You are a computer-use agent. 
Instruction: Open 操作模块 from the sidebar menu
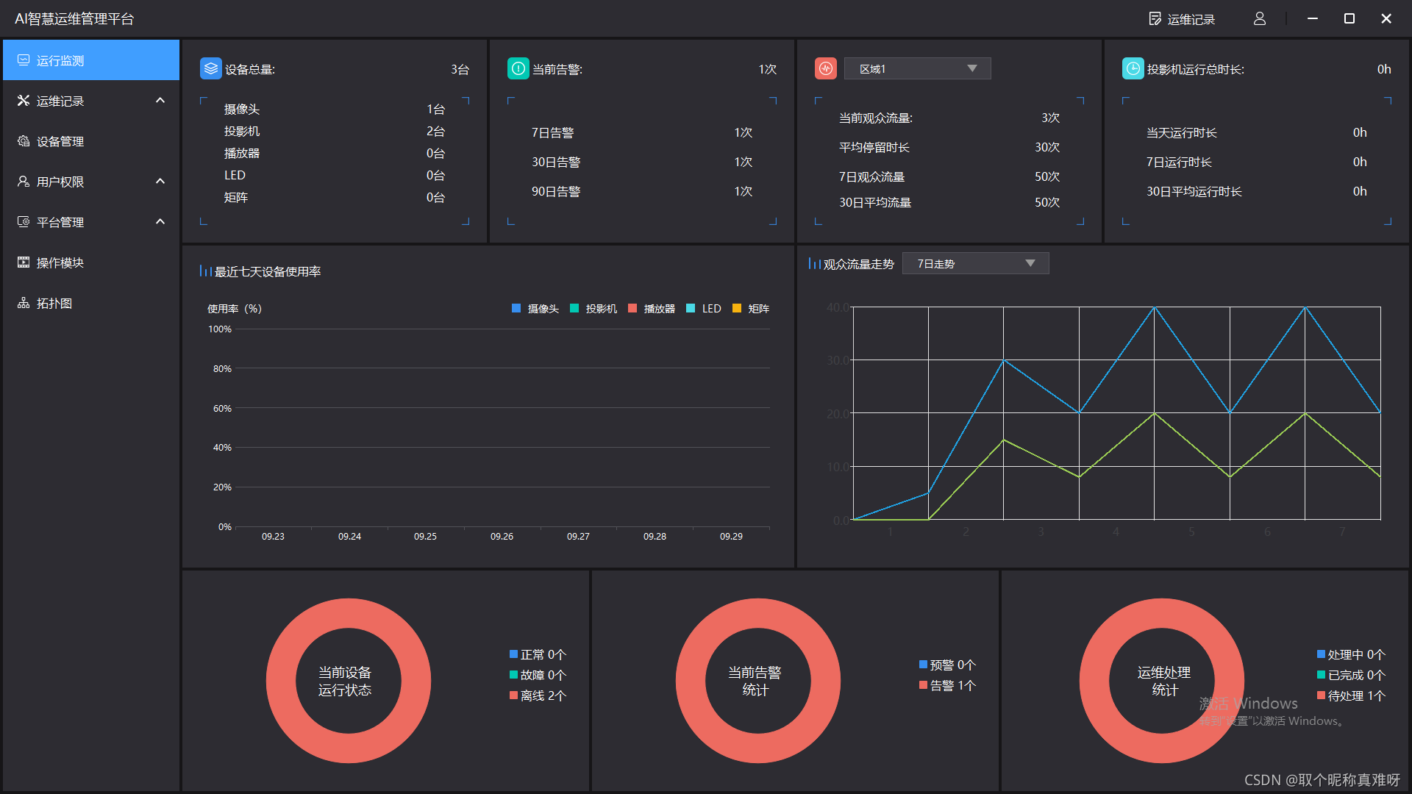[60, 262]
